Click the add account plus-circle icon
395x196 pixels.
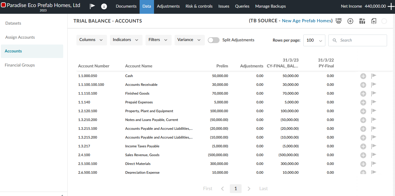(x=350, y=21)
